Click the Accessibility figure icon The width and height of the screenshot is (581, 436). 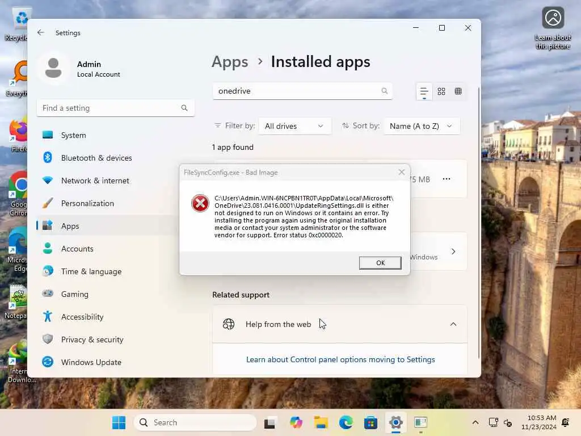48,316
